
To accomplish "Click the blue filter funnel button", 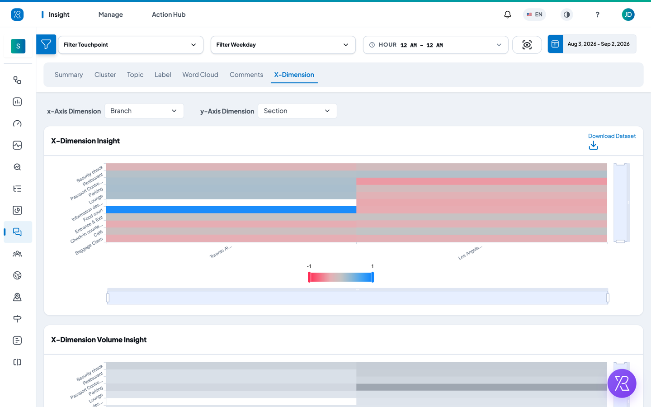I will pyautogui.click(x=46, y=44).
